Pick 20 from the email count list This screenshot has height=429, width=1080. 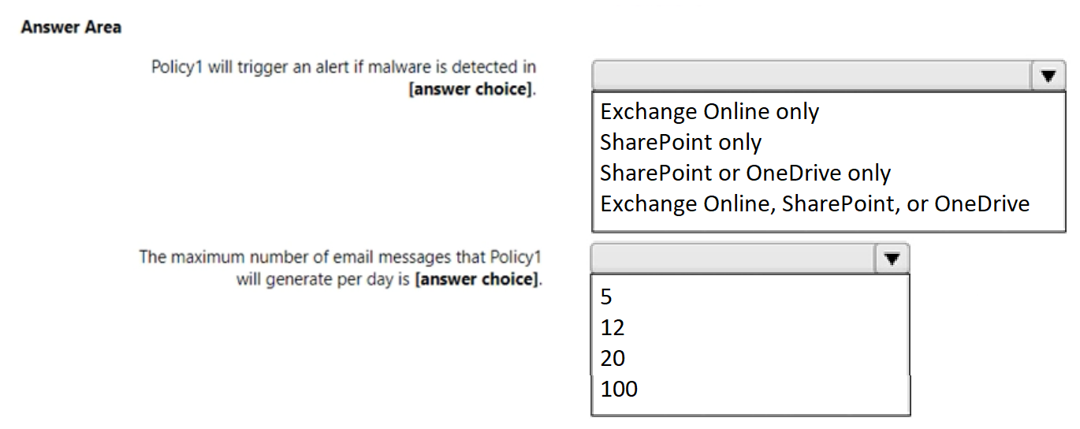point(613,358)
